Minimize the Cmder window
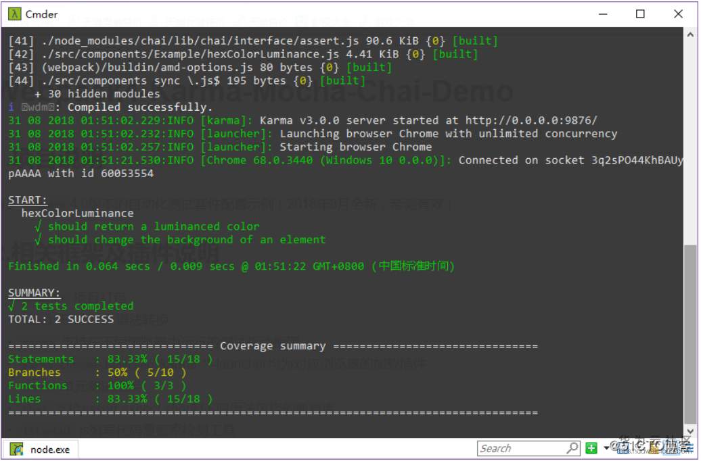 coord(603,14)
